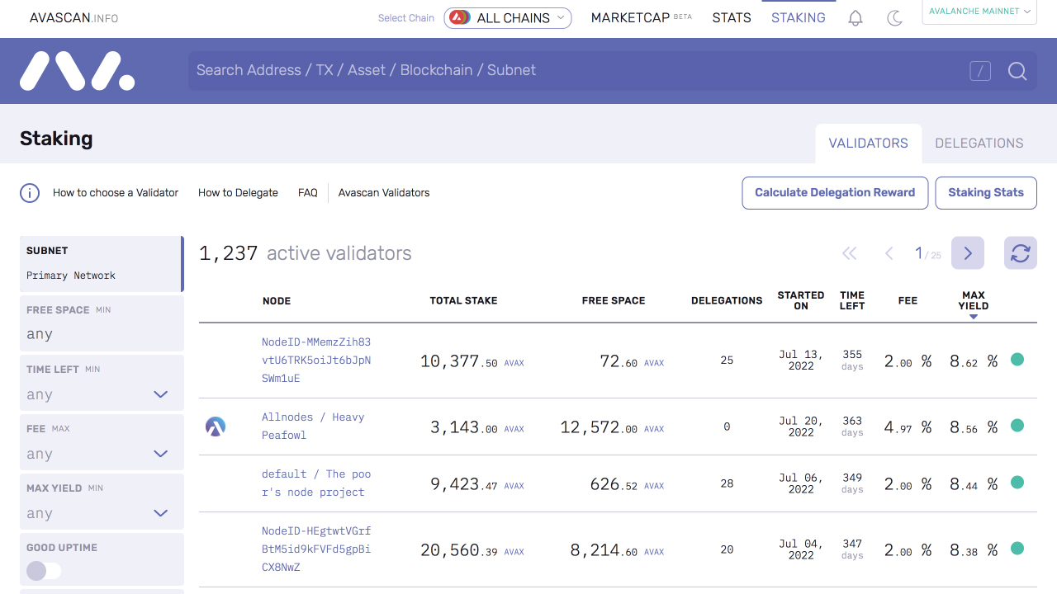
Task: Open the notifications bell icon
Action: click(x=856, y=18)
